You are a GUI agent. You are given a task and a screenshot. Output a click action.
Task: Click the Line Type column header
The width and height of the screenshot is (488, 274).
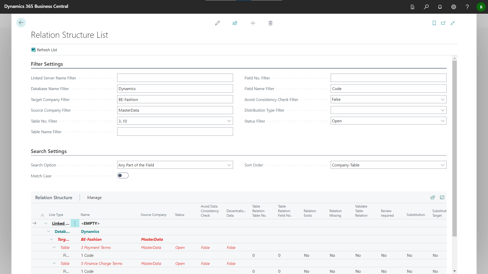[x=56, y=215]
